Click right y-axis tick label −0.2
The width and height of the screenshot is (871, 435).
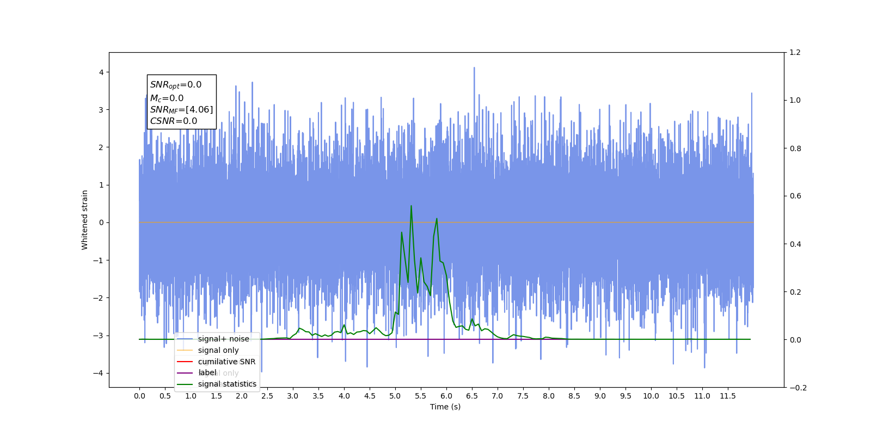point(798,388)
